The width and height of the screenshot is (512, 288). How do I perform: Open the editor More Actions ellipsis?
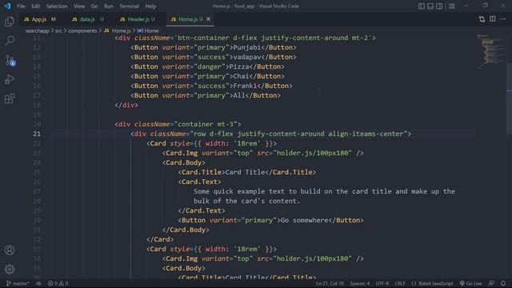tap(503, 19)
